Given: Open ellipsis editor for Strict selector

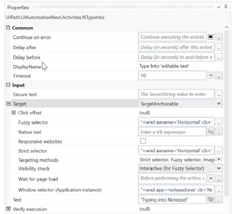Looking at the screenshot, I should pyautogui.click(x=219, y=151).
